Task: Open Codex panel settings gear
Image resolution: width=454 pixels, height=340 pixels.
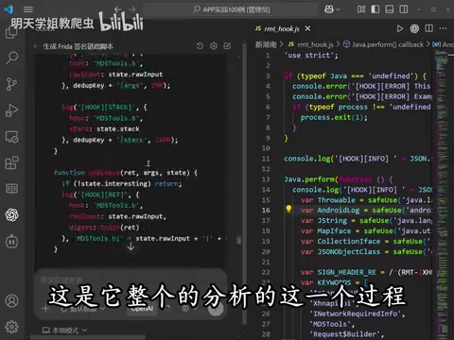Action: pos(214,46)
